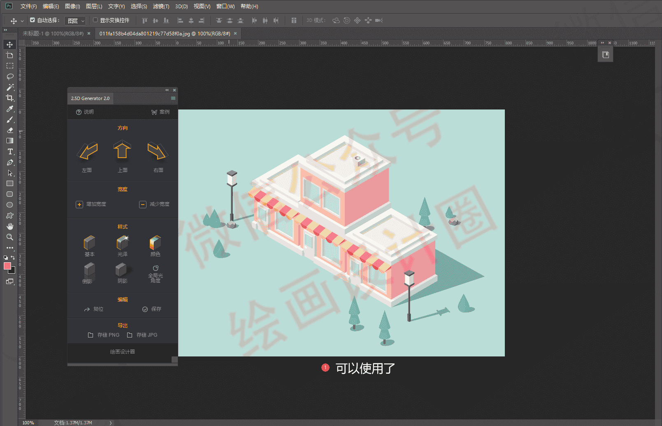Viewport: 662px width, 426px height.
Task: Click the 复位 reset button
Action: 94,309
